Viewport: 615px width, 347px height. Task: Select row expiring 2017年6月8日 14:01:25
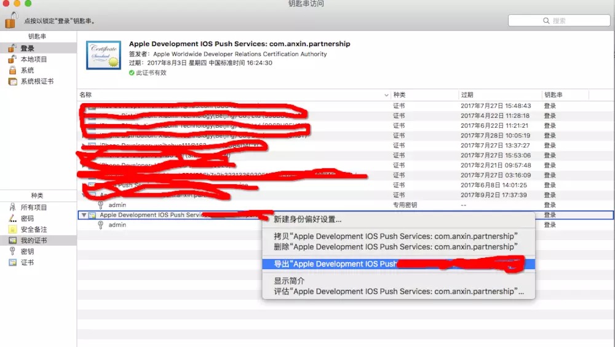[x=345, y=185]
